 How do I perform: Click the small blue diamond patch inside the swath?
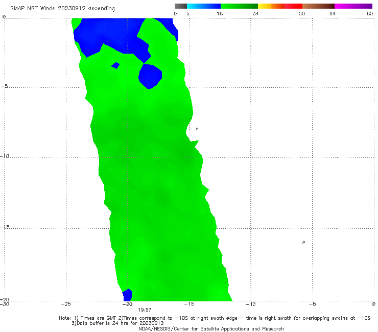point(115,65)
